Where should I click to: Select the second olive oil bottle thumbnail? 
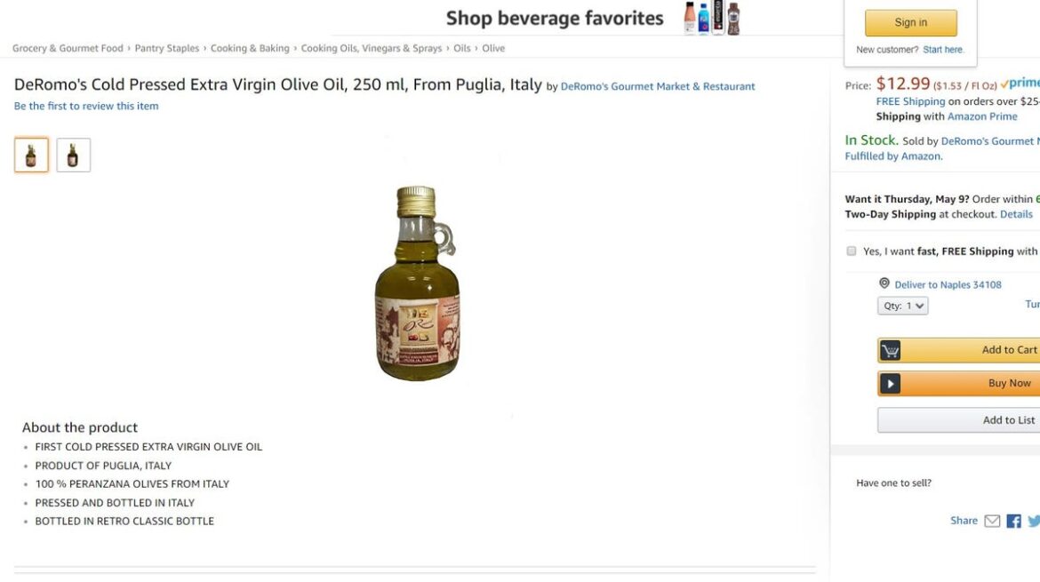[73, 155]
